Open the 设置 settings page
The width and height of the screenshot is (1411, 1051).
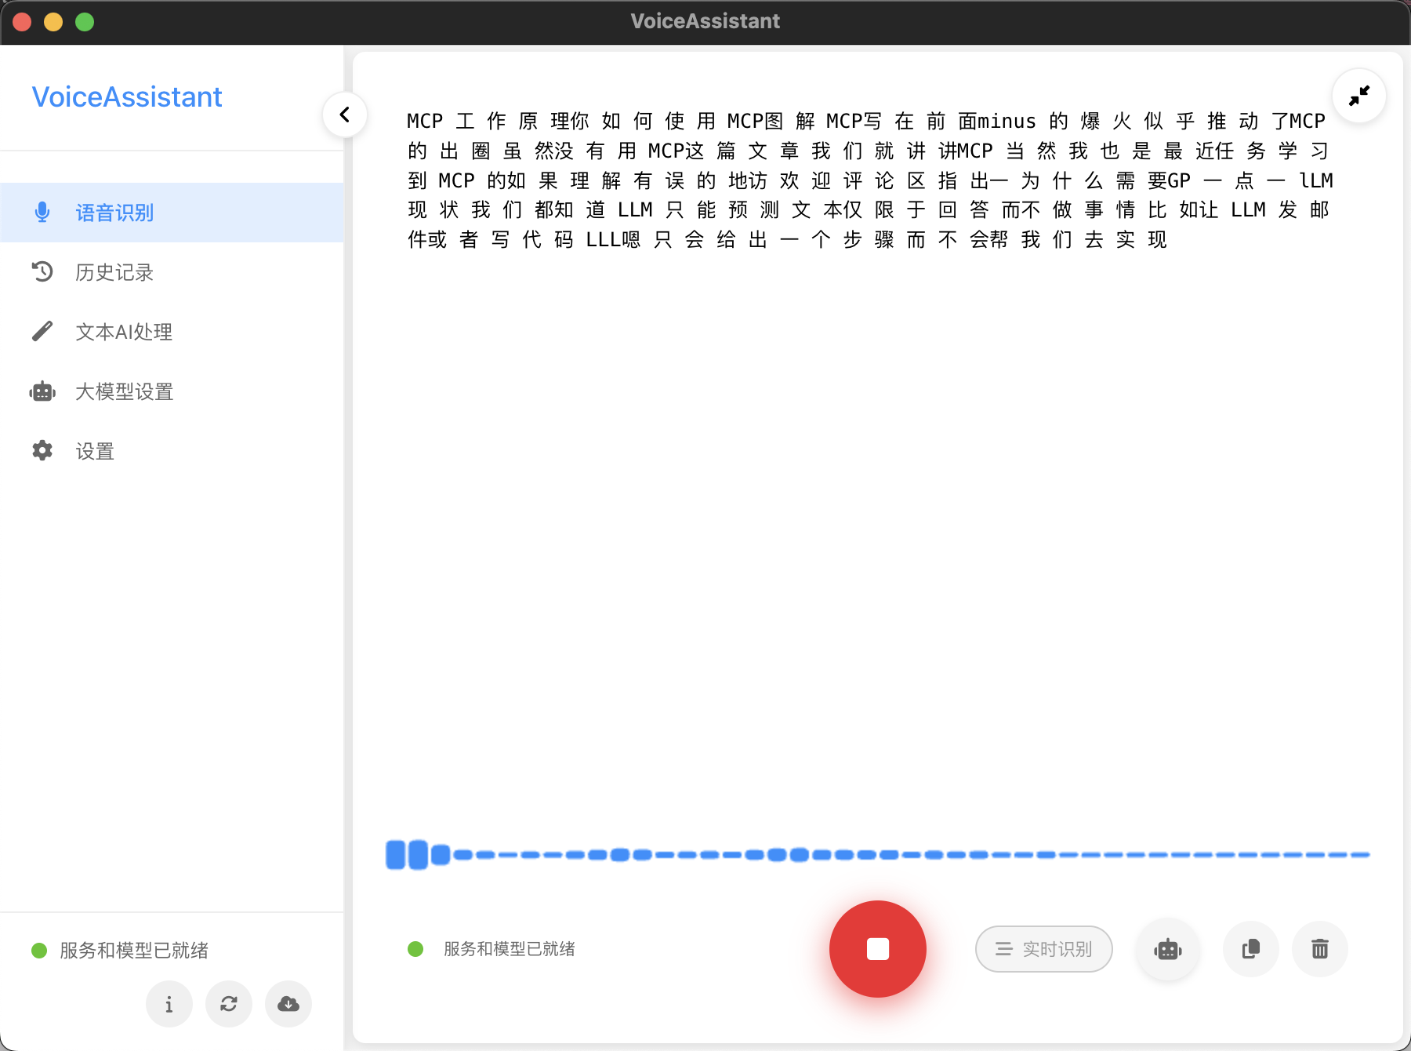(x=95, y=451)
